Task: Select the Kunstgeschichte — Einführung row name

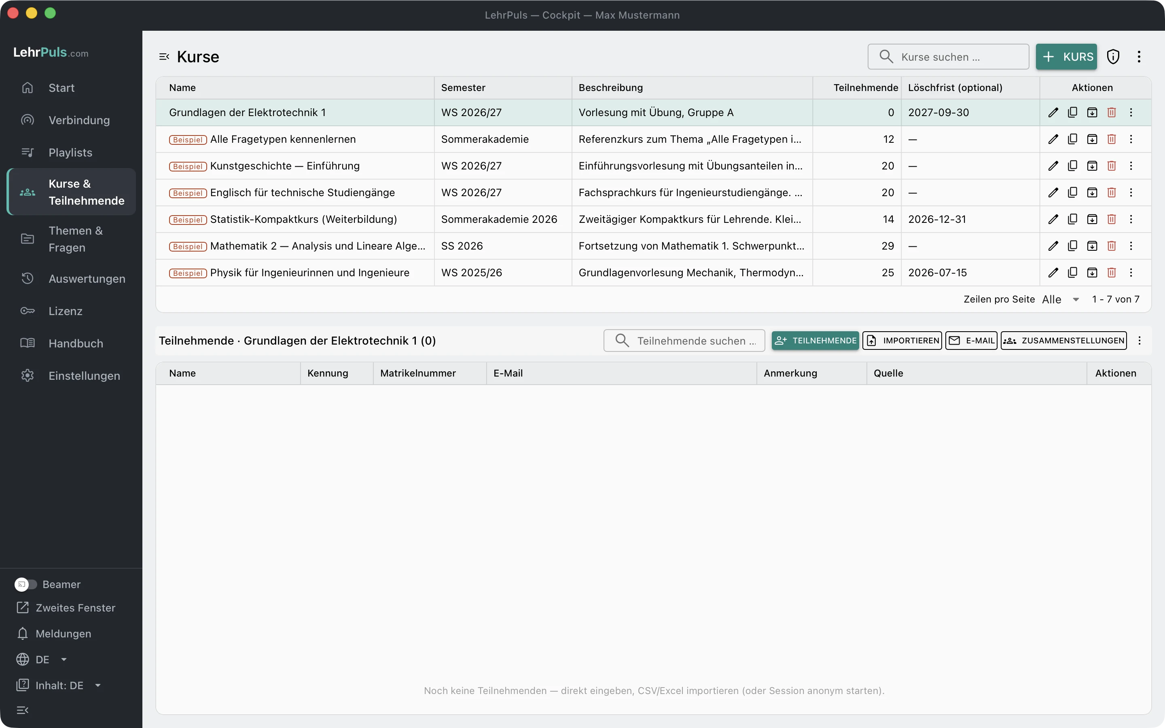Action: tap(285, 166)
